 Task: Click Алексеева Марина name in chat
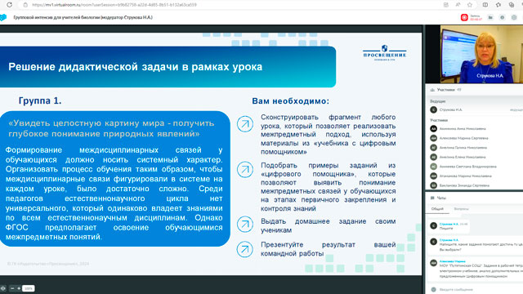coord(452,261)
